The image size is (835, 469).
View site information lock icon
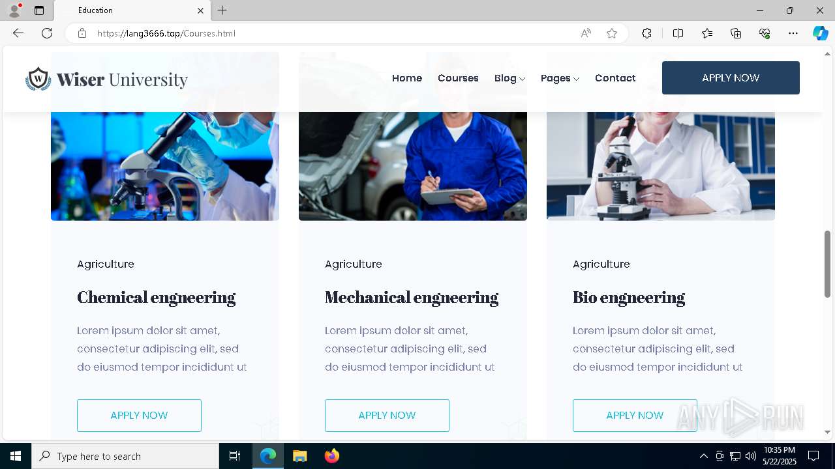pos(82,33)
